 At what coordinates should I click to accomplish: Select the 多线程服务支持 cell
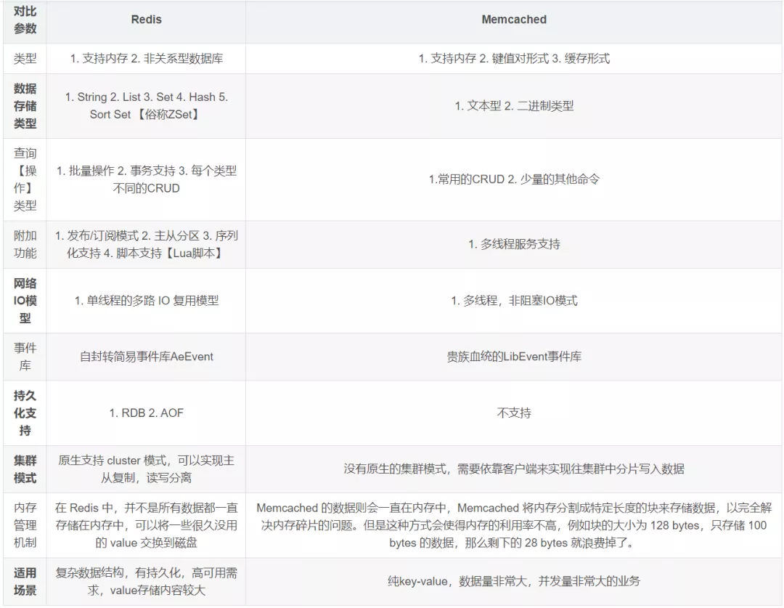click(x=514, y=244)
